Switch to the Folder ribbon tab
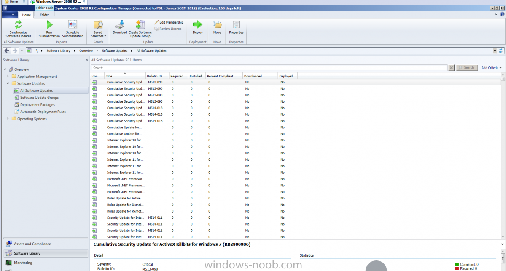506x271 pixels. (44, 15)
